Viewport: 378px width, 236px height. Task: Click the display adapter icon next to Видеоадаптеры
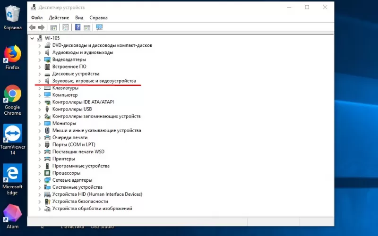[x=47, y=59]
